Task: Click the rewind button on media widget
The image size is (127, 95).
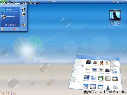Action: [112, 24]
